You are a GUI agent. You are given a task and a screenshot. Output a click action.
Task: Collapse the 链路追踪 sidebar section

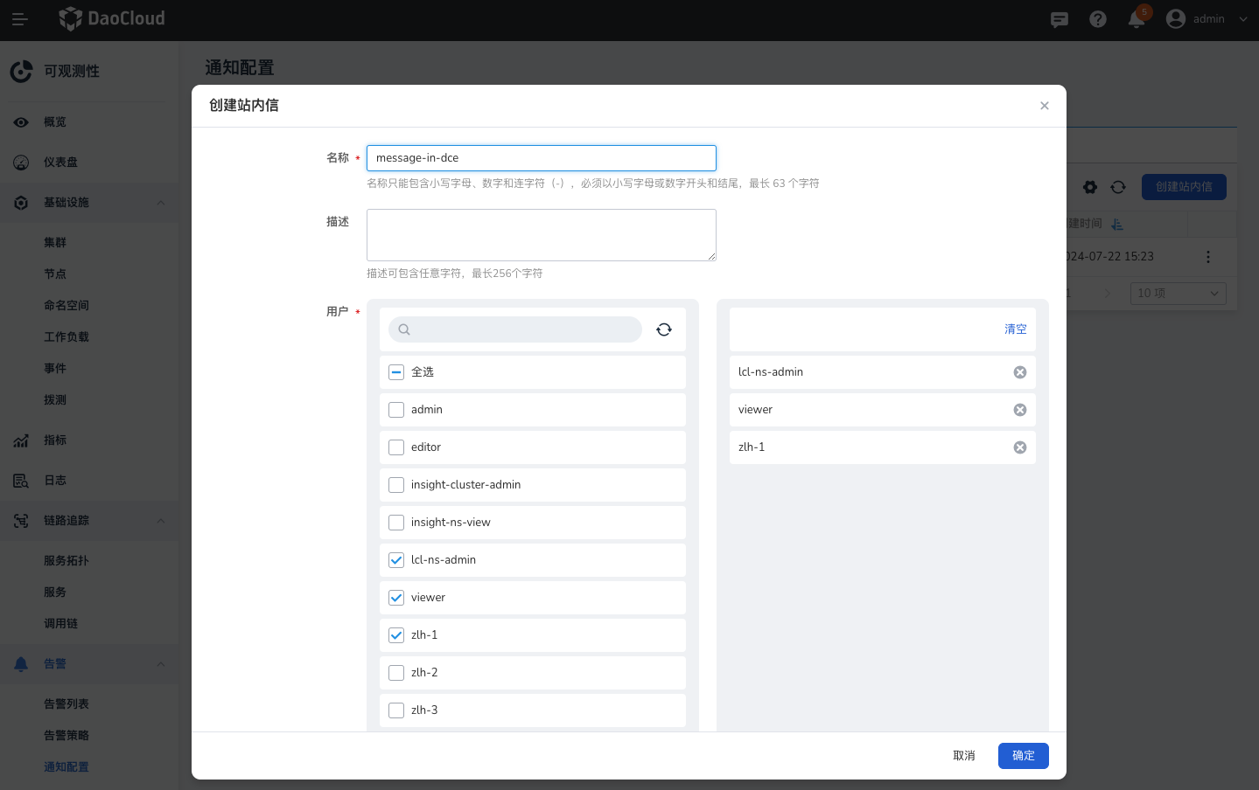tap(160, 521)
